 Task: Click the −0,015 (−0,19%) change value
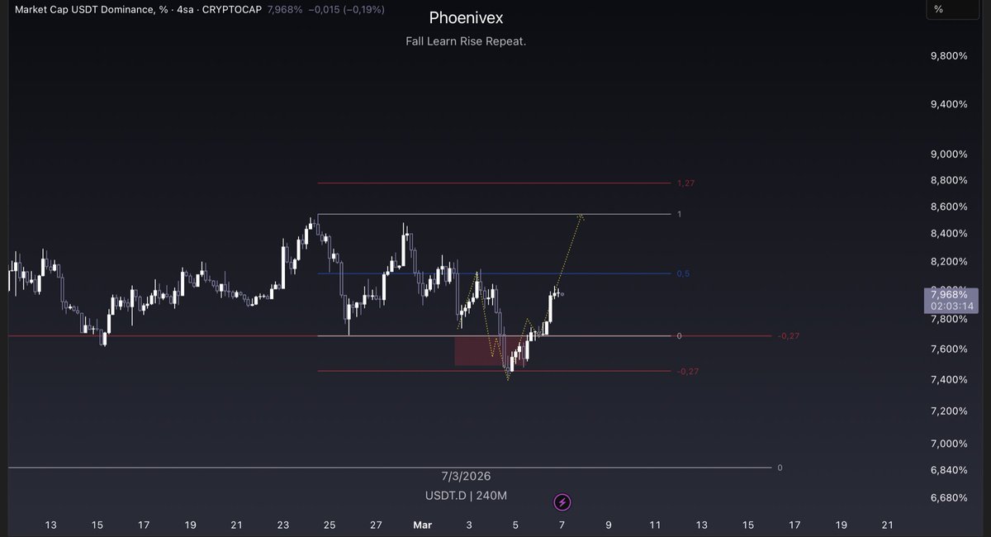346,9
